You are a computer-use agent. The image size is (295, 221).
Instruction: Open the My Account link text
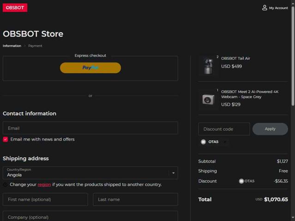coord(278,8)
